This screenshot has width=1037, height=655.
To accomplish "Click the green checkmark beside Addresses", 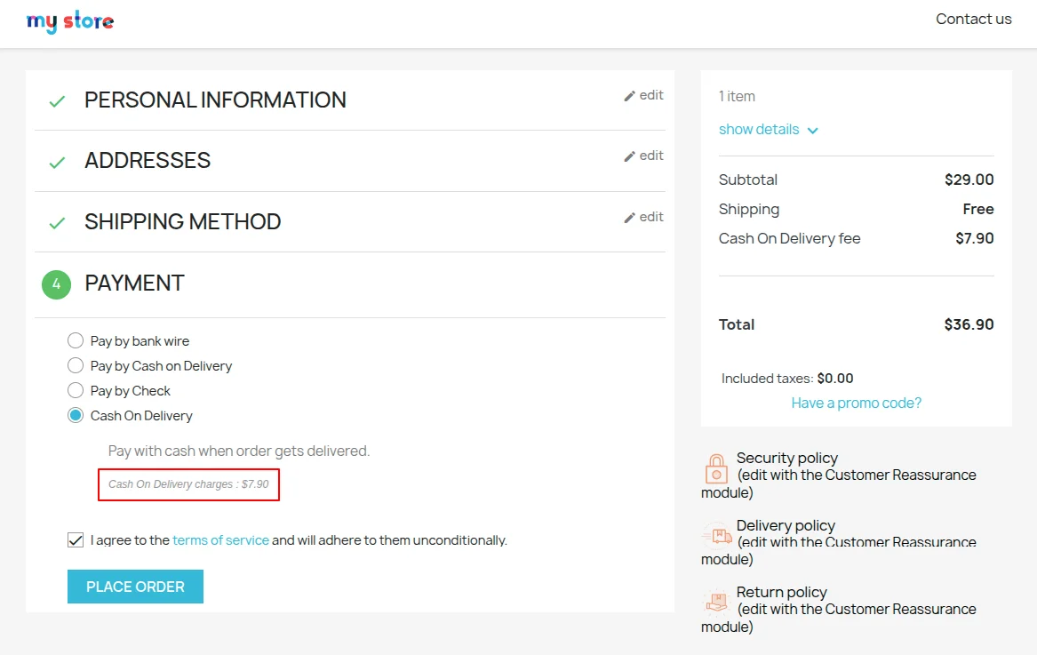I will tap(58, 162).
